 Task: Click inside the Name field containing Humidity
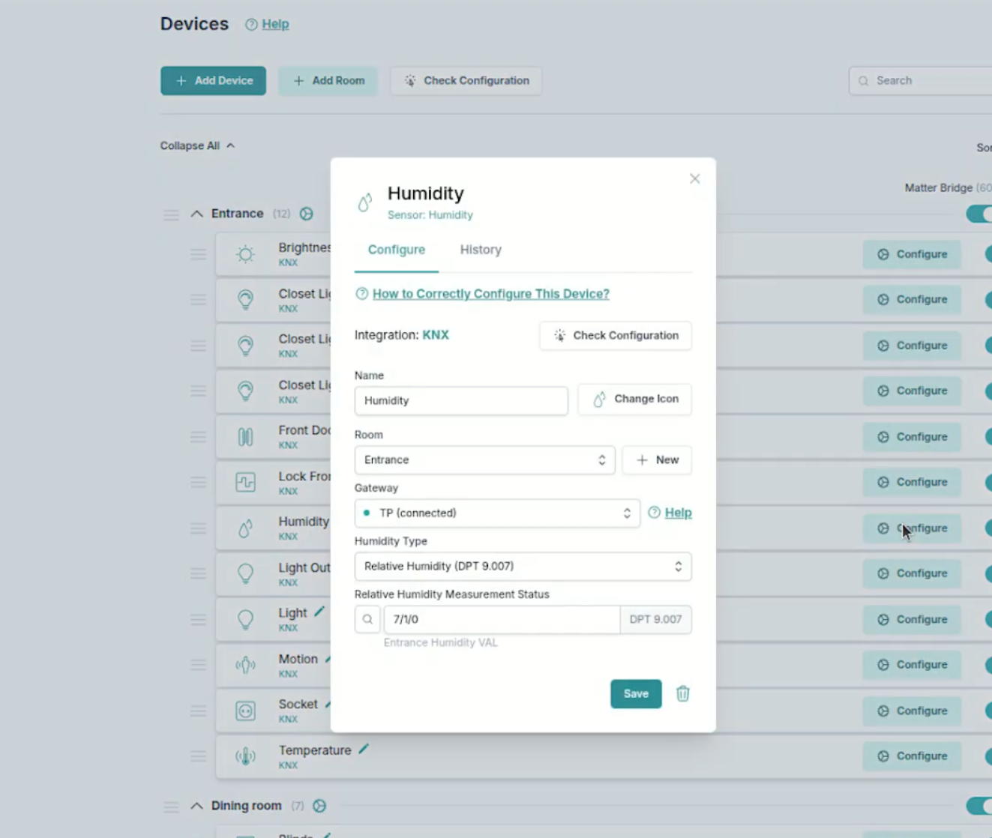(x=460, y=400)
